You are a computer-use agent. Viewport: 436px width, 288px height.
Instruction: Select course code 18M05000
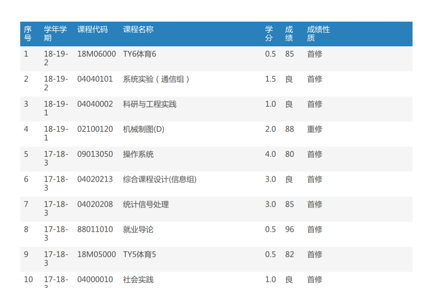tap(97, 255)
